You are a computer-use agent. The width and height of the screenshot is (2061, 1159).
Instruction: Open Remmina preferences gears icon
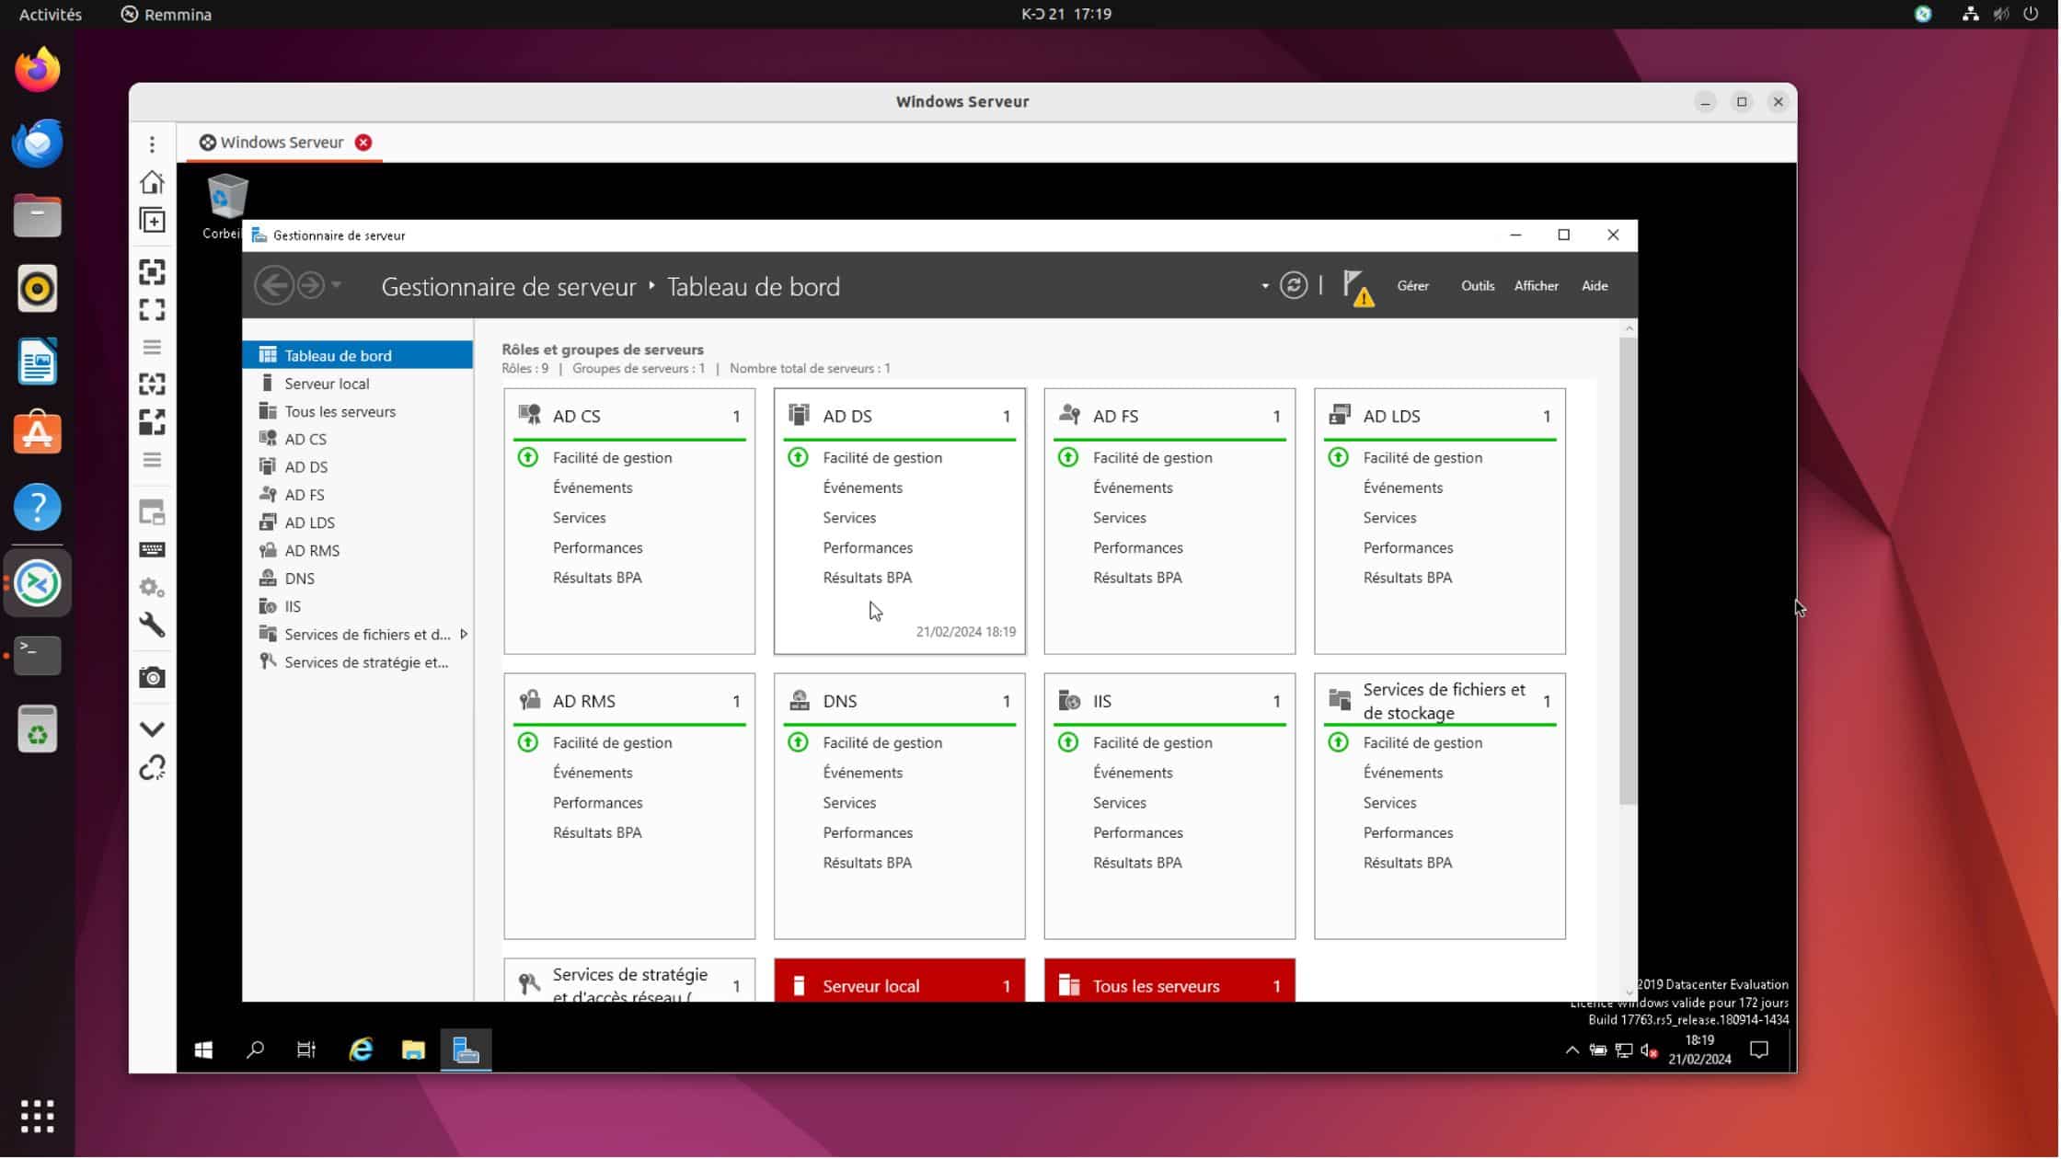[x=152, y=588]
